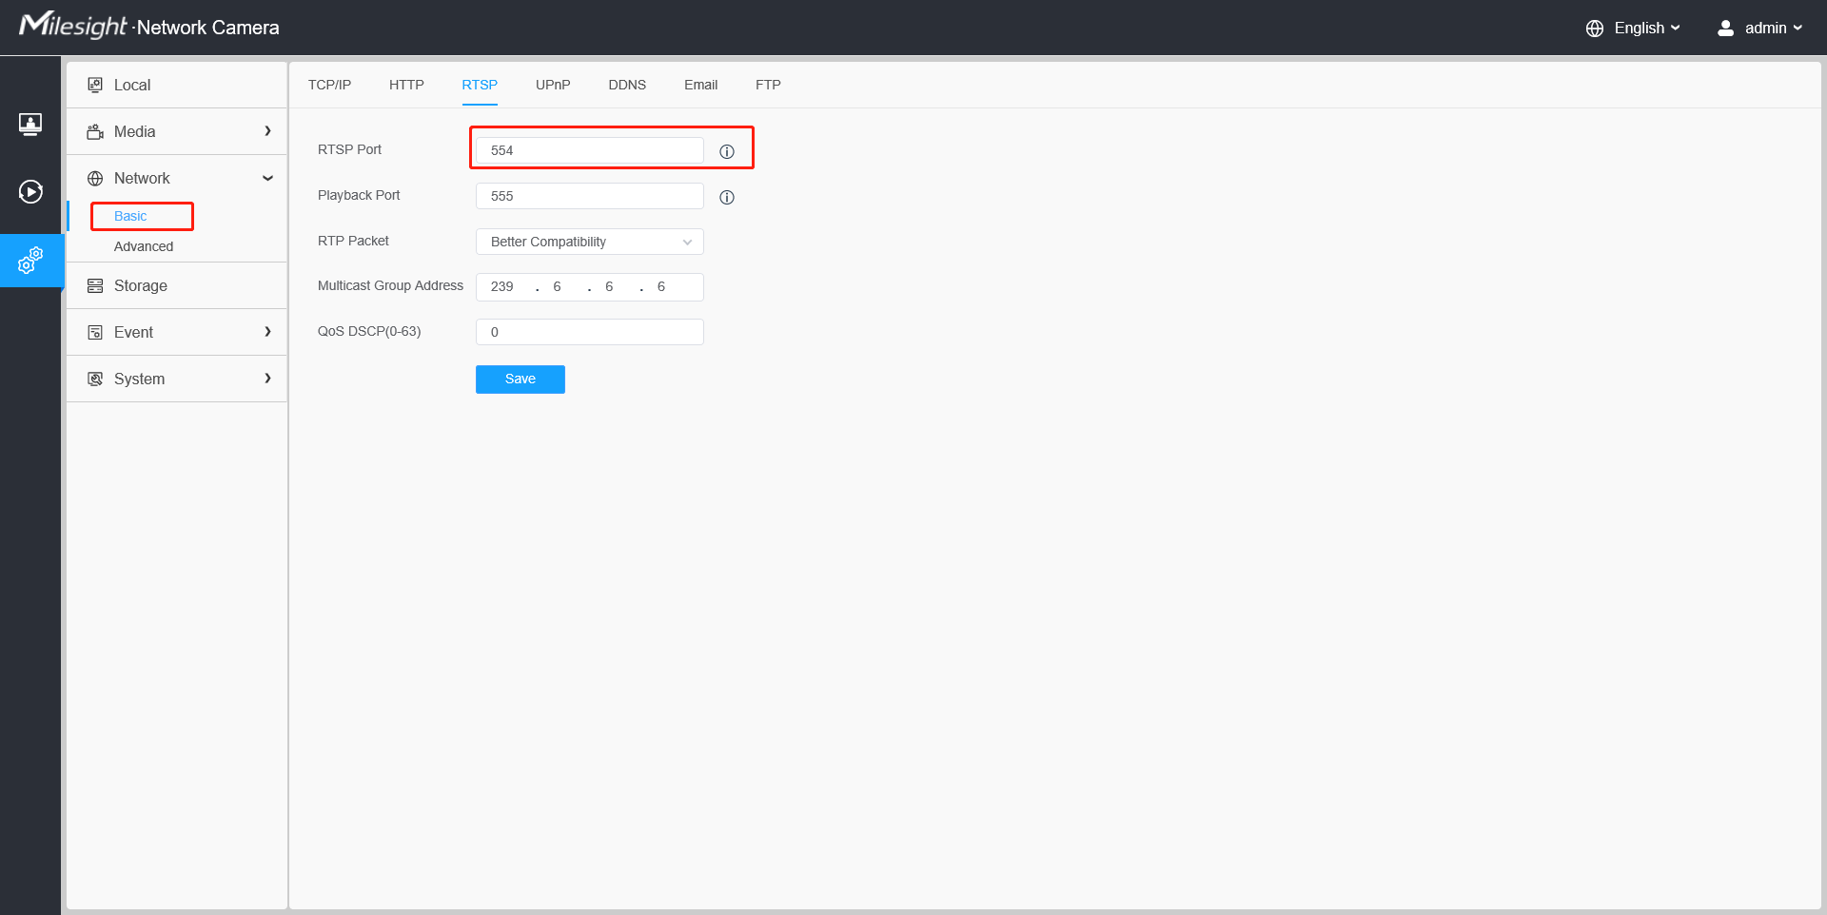Click the globe language icon
The width and height of the screenshot is (1827, 915).
pyautogui.click(x=1595, y=29)
